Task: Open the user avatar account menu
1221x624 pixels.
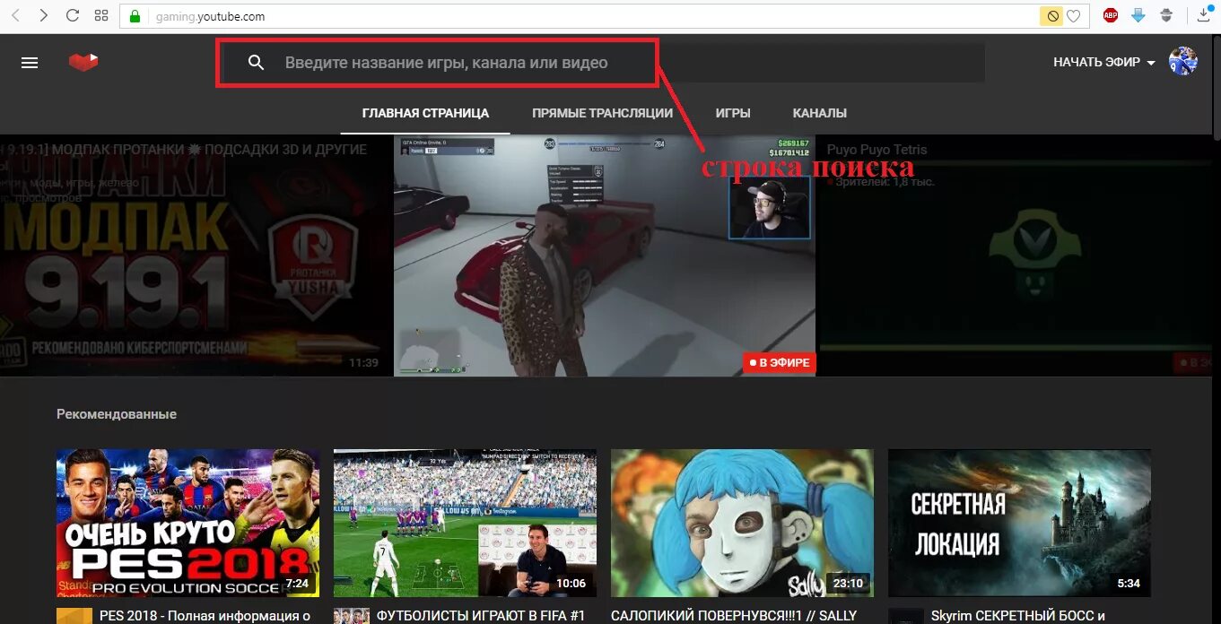Action: coord(1183,62)
